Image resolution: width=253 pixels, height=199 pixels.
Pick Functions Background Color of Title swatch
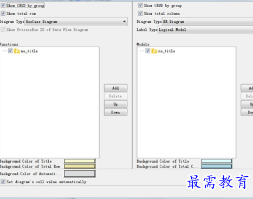(80, 161)
